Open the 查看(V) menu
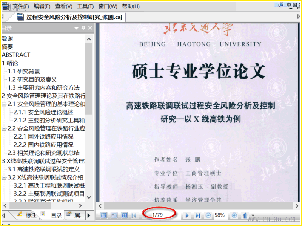Image resolution: width=302 pixels, height=226 pixels. (63, 6)
